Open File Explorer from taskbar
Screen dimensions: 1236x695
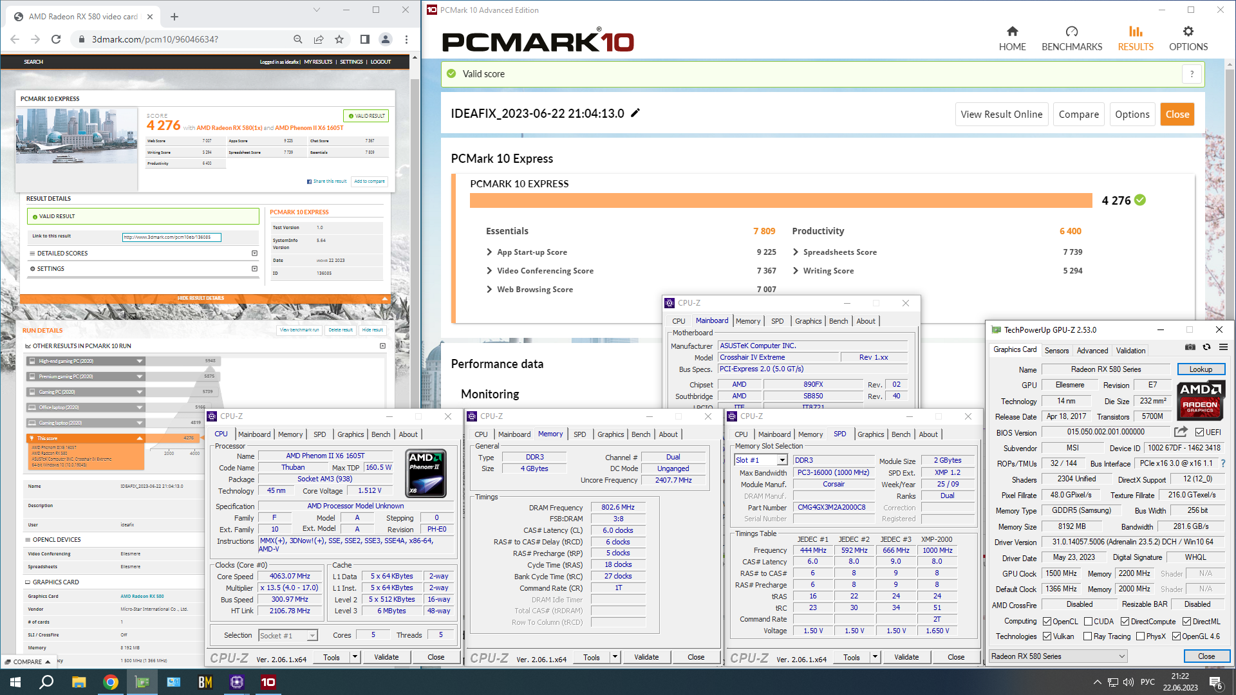pos(79,682)
